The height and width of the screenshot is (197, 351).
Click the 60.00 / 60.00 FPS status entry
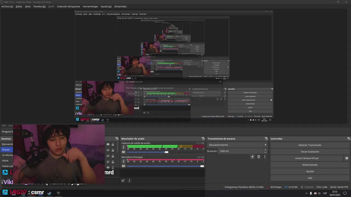(339, 187)
